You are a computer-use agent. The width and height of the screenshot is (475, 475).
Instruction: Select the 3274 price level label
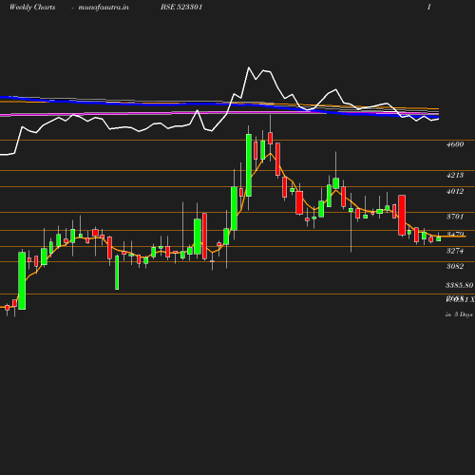tap(455, 251)
